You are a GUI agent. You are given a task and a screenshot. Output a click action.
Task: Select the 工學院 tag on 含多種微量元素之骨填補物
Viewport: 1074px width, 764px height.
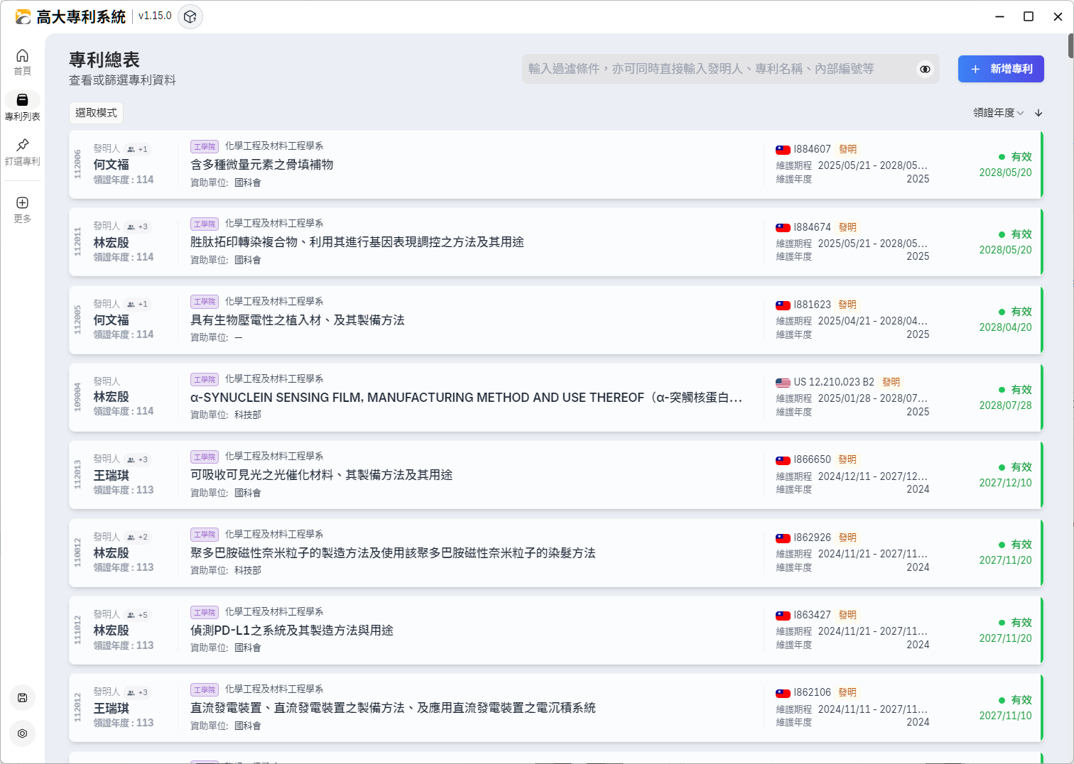(205, 147)
